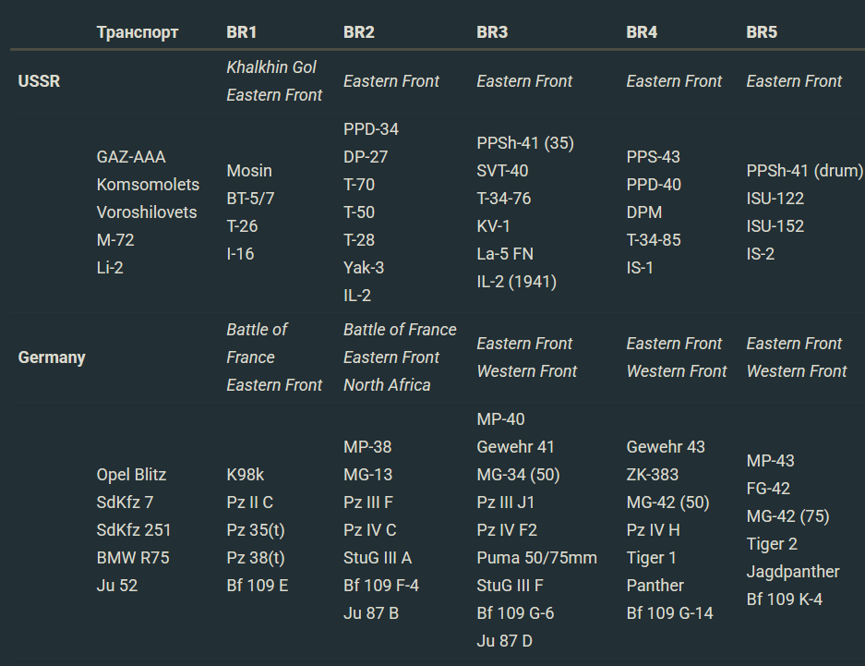Click Puma 50/75mm entry
Screen dimensions: 865x666
coord(536,558)
